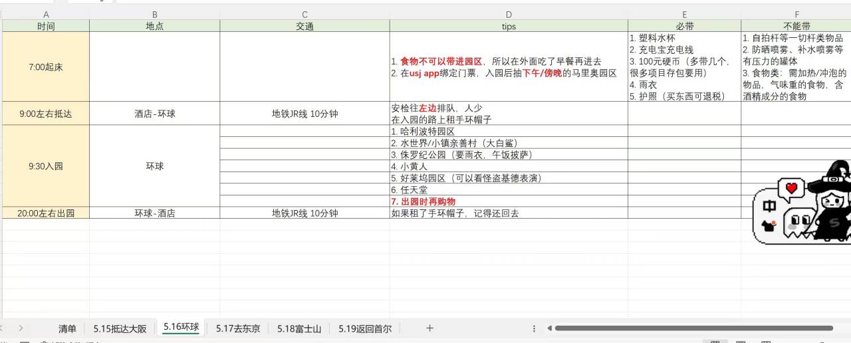Go to the 5.17去东京 sheet
The image size is (851, 343).
(x=238, y=328)
